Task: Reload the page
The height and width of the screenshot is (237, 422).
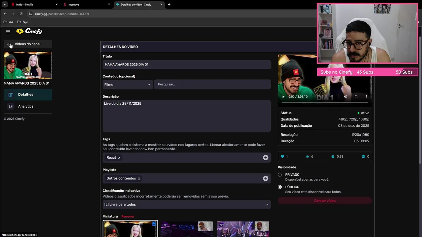Action: [x=21, y=14]
